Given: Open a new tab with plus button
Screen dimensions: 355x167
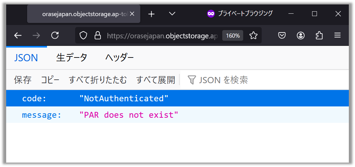Looking at the screenshot, I should click(x=151, y=14).
